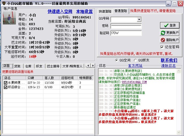Click the tab strip left scroll arrow
The image size is (184, 136).
tap(88, 66)
